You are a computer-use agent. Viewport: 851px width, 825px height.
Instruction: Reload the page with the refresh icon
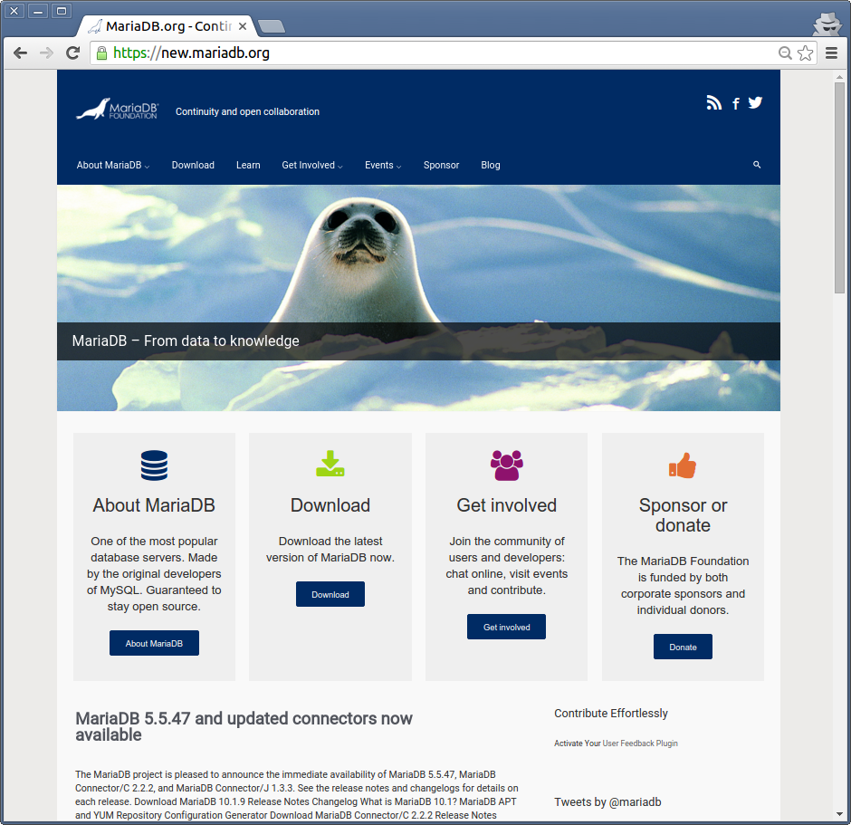[x=72, y=53]
